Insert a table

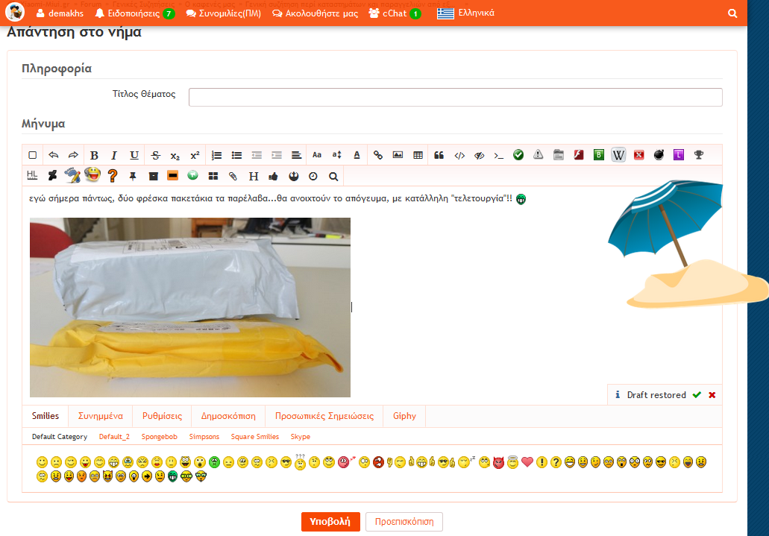pyautogui.click(x=418, y=156)
